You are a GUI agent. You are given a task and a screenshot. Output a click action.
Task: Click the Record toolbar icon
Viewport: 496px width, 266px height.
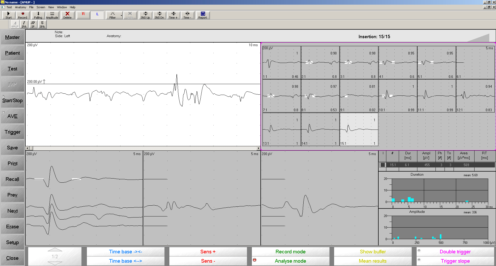pos(22,15)
